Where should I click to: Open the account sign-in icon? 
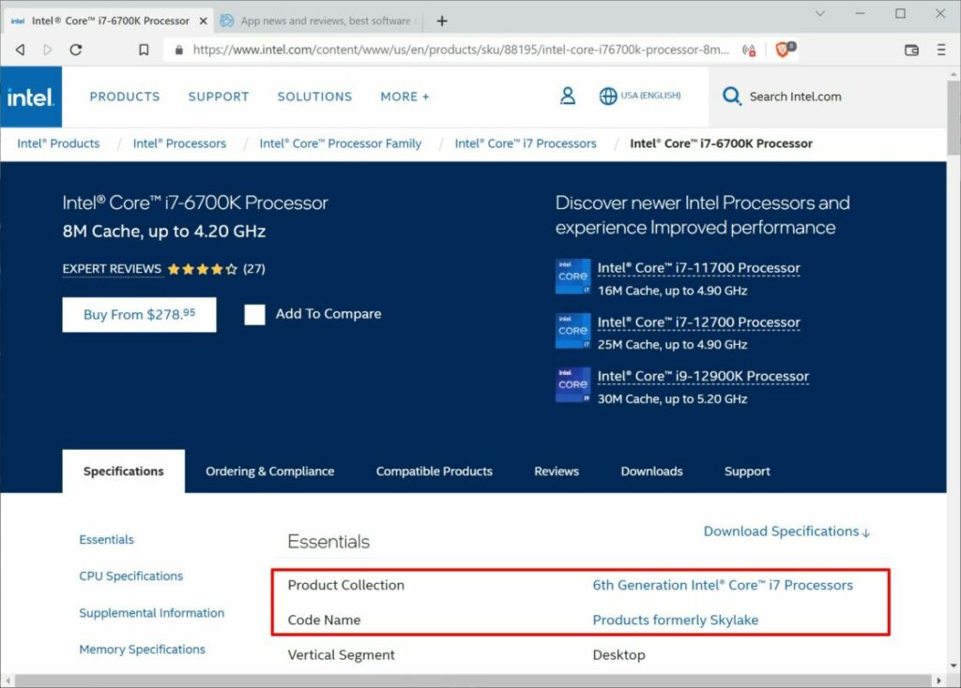coord(567,96)
